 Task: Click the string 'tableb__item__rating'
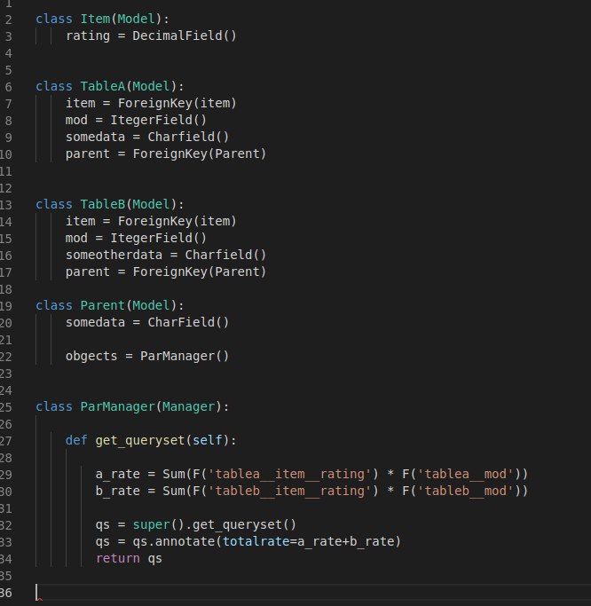coord(289,491)
